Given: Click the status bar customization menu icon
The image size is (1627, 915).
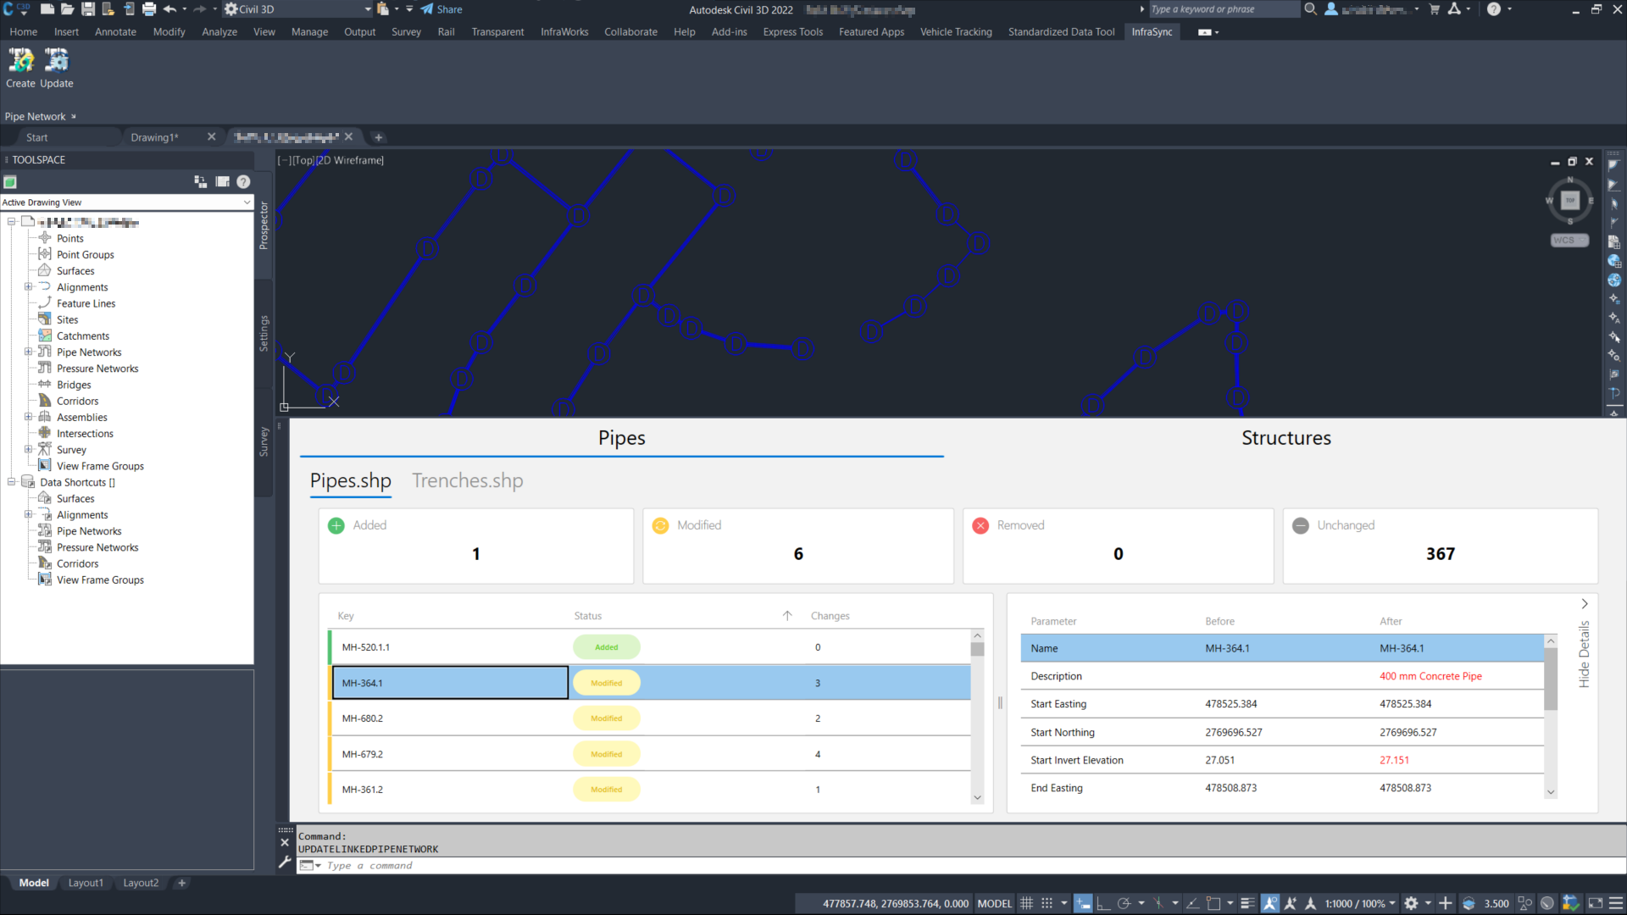Looking at the screenshot, I should pyautogui.click(x=1616, y=903).
